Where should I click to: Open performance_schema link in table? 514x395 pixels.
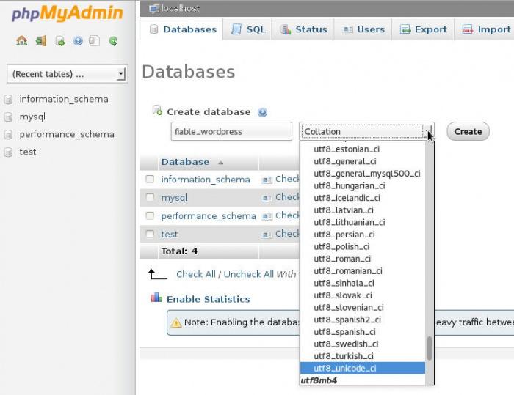209,216
